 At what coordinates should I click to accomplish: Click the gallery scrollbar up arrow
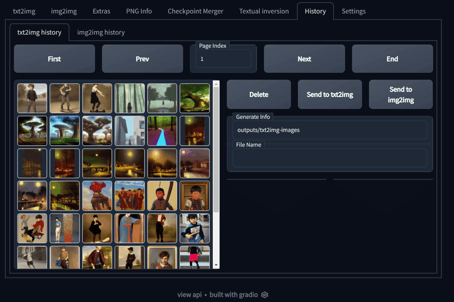216,84
